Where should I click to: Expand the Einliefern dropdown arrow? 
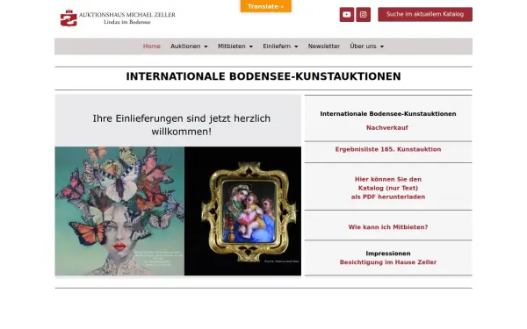click(x=296, y=46)
